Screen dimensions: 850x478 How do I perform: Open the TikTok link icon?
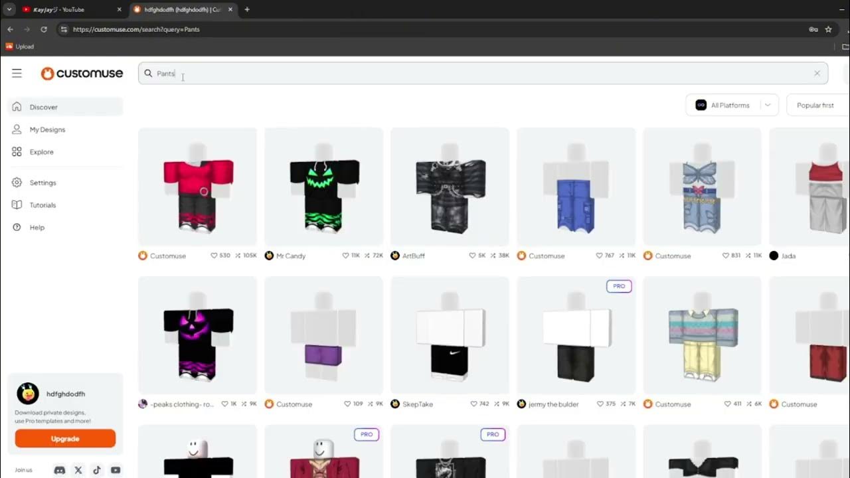click(97, 470)
